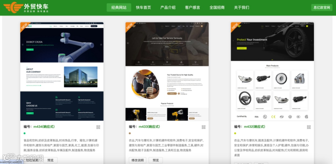Open 产品介绍 page
This screenshot has height=164, width=336.
click(168, 7)
